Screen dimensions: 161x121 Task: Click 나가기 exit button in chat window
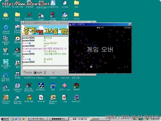[28, 73]
